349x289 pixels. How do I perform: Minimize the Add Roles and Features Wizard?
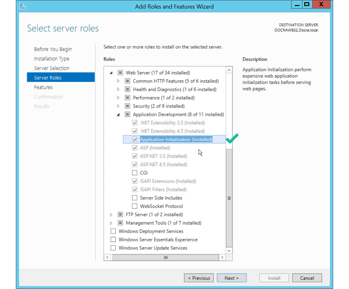(x=297, y=4)
